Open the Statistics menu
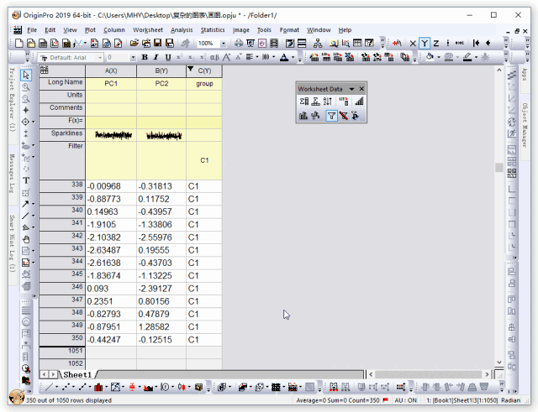 coord(213,30)
